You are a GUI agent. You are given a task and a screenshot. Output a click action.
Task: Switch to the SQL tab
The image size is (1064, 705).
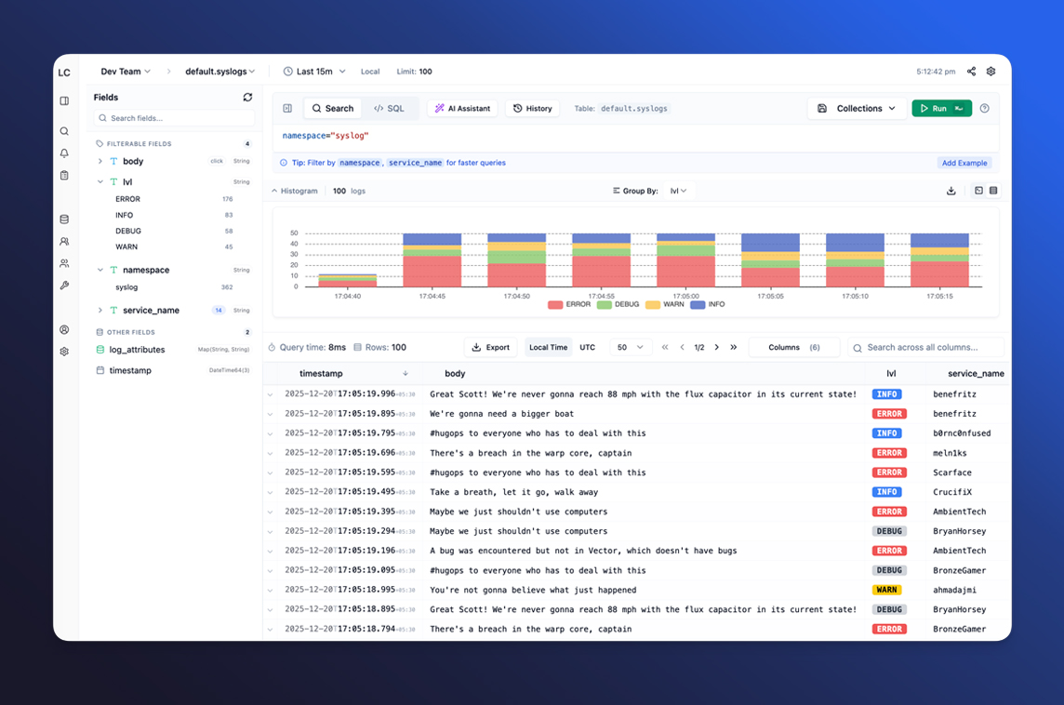click(x=389, y=109)
